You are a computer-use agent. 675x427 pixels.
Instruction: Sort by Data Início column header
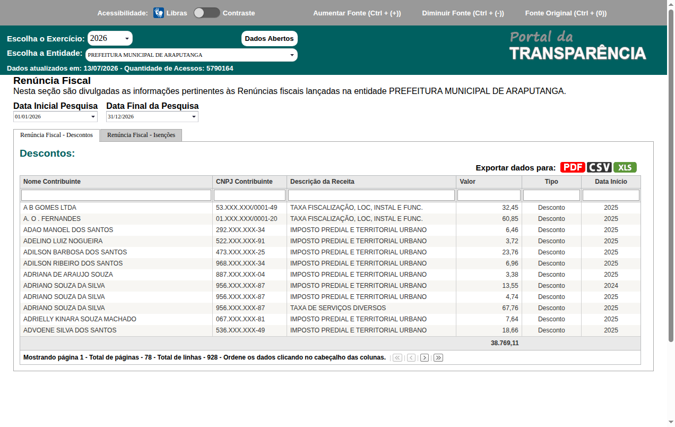611,182
